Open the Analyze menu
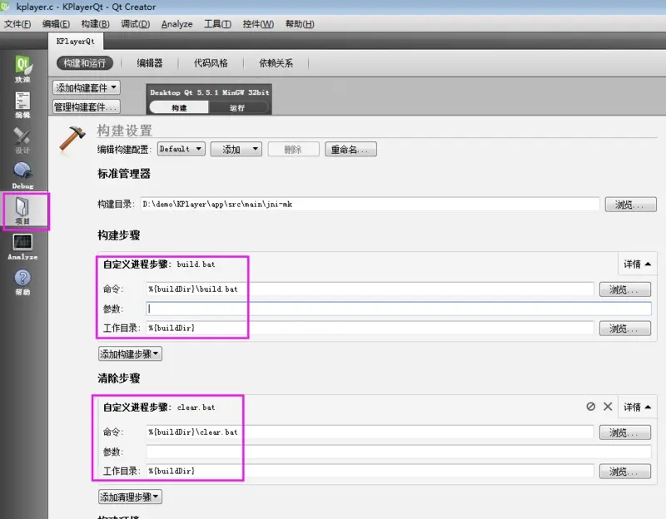The width and height of the screenshot is (666, 519). pyautogui.click(x=176, y=24)
